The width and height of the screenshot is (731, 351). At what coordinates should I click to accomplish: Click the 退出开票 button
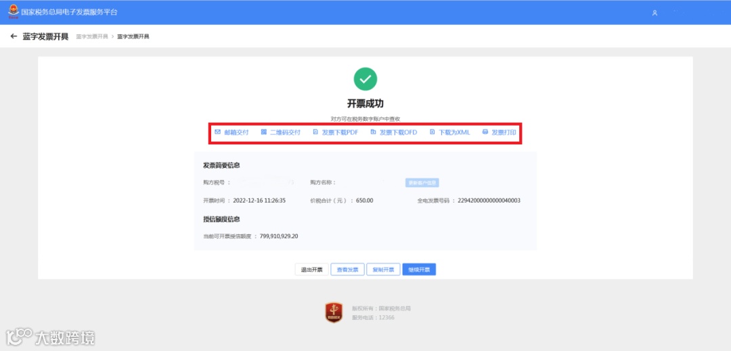(x=311, y=269)
